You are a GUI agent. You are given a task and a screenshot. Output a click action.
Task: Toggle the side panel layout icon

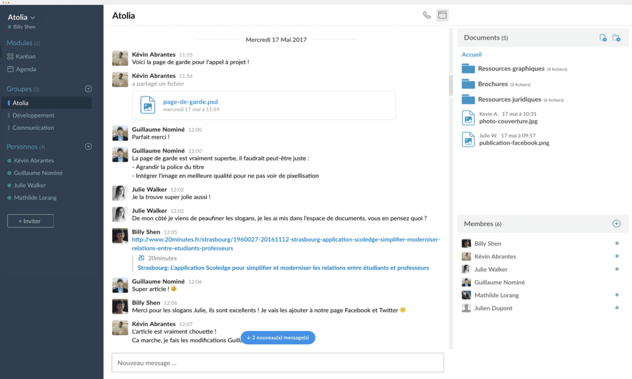[x=442, y=15]
